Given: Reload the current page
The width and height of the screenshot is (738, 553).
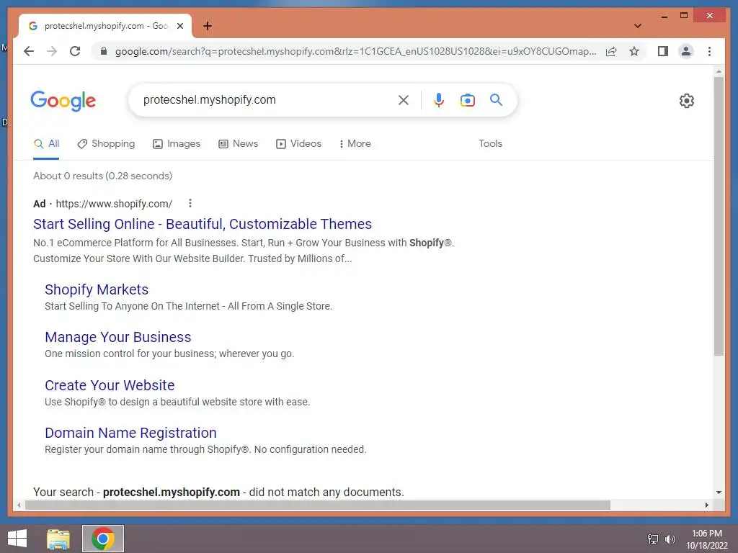Looking at the screenshot, I should tap(75, 51).
